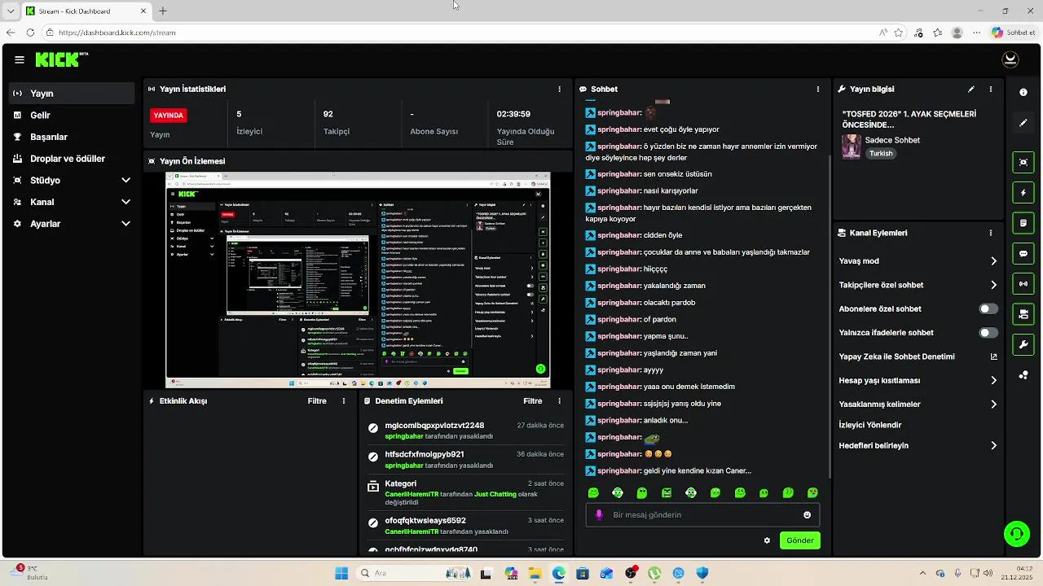
Task: Reload the page with browser refresh
Action: pos(30,33)
